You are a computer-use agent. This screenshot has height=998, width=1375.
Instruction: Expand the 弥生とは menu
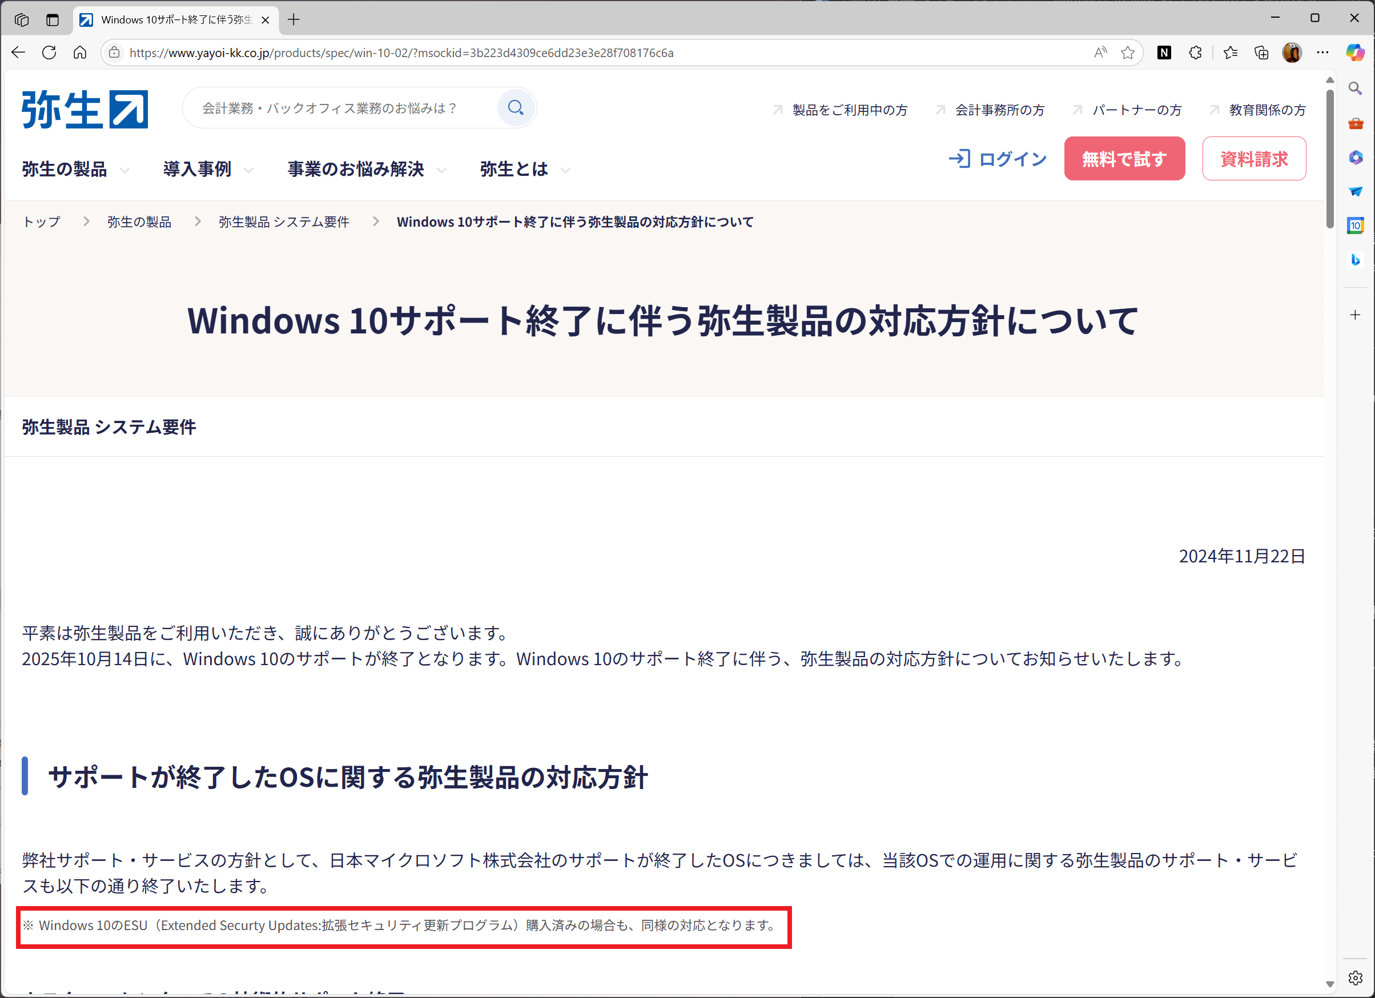(525, 169)
